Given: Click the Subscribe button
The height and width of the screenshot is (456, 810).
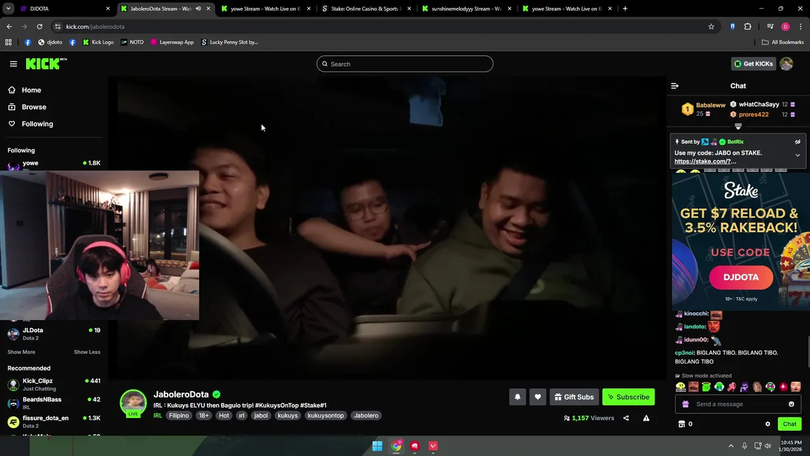Looking at the screenshot, I should [x=628, y=397].
